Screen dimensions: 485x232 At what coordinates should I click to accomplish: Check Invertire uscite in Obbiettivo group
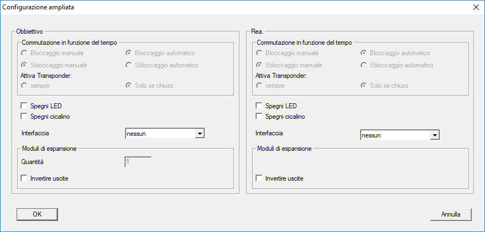coord(24,178)
